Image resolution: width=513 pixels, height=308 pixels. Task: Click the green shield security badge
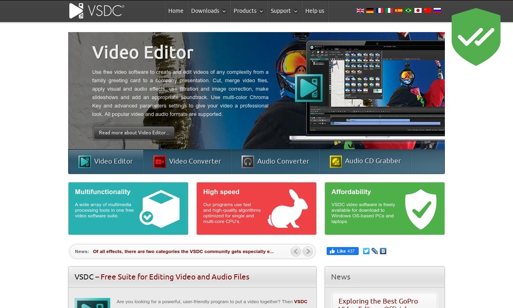click(476, 36)
